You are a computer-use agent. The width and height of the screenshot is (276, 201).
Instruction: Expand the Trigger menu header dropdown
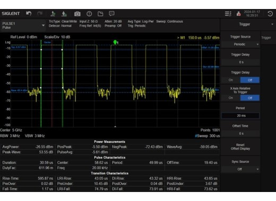pos(247,24)
